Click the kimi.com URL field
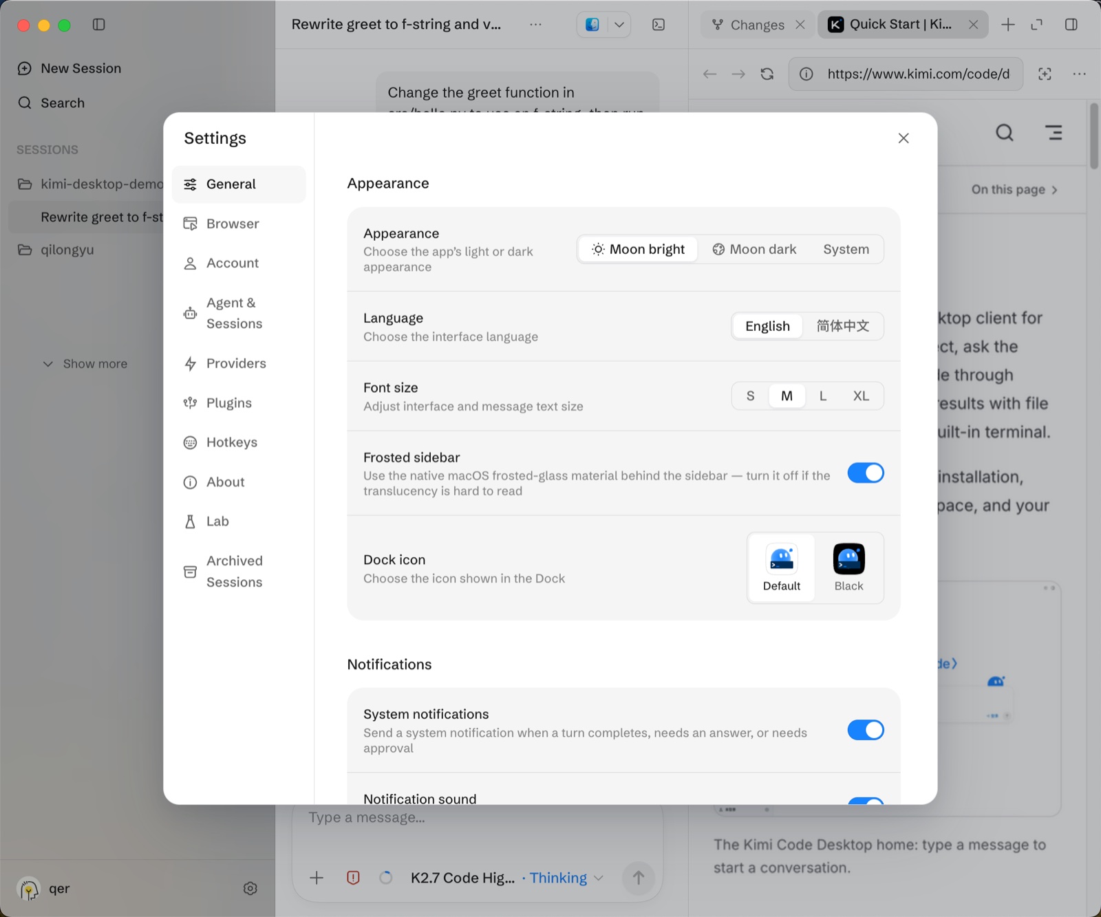 click(x=918, y=74)
